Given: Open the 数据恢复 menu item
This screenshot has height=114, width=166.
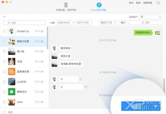Looking at the screenshot, I should [148, 3].
